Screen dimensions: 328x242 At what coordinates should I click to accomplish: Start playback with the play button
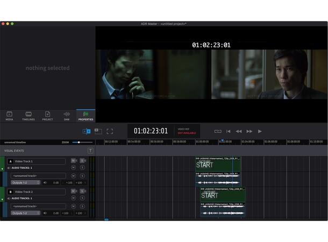coord(260,131)
